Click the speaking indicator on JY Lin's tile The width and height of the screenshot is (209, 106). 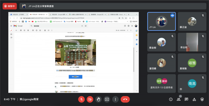pyautogui.click(x=172, y=16)
